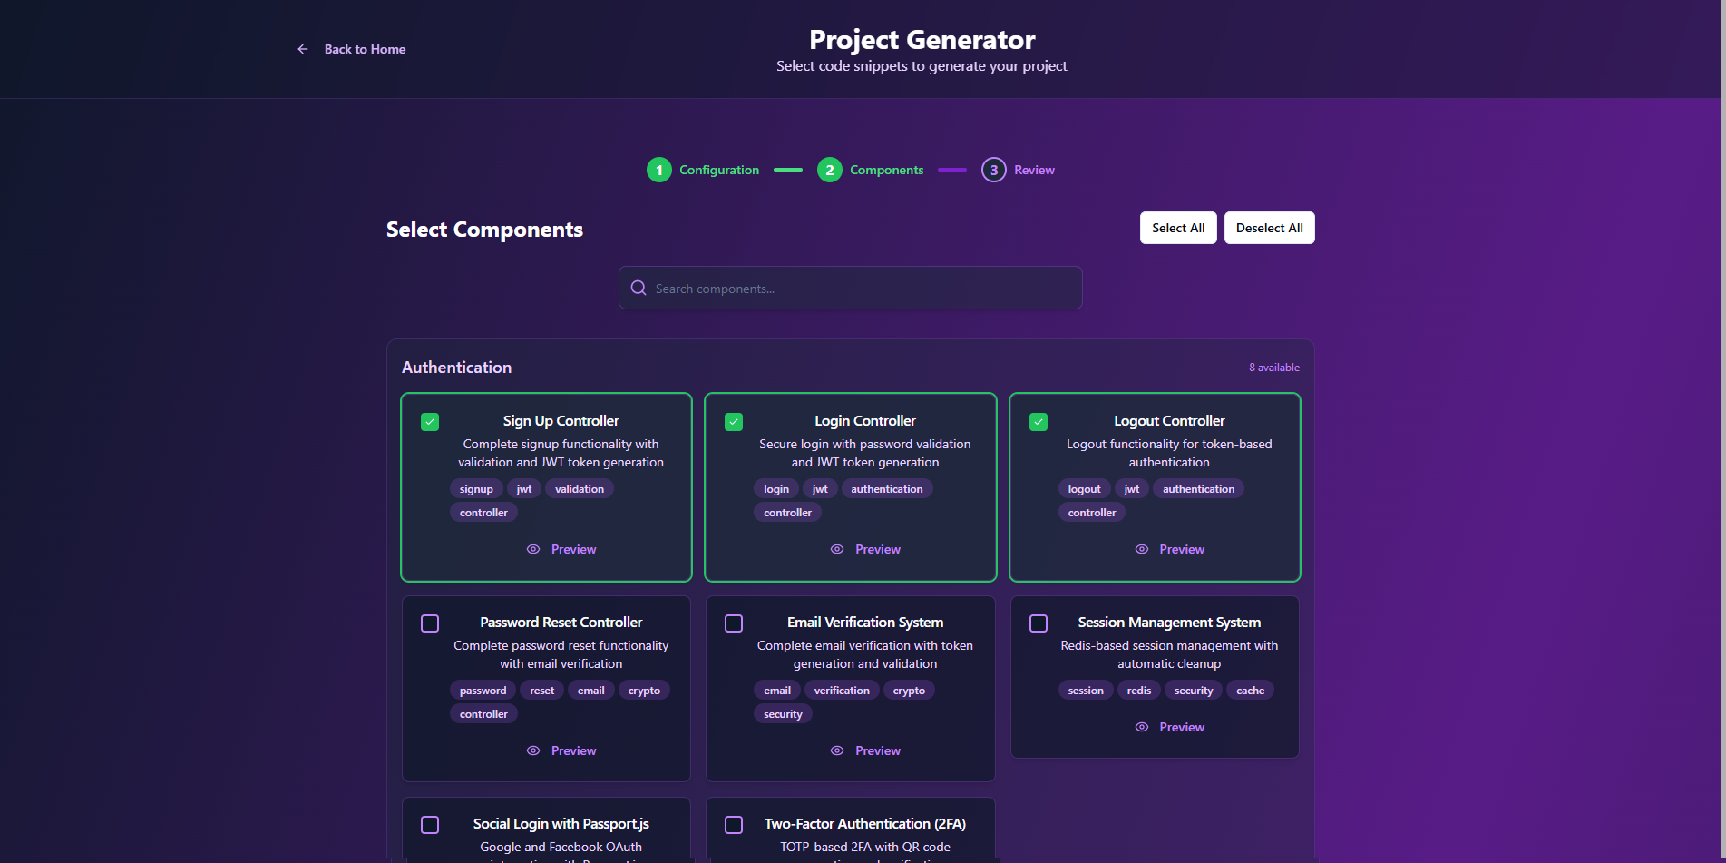Viewport: 1726px width, 863px height.
Task: Tick the Session Management System checkbox
Action: [1039, 623]
